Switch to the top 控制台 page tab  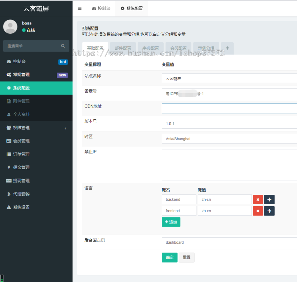pyautogui.click(x=101, y=8)
